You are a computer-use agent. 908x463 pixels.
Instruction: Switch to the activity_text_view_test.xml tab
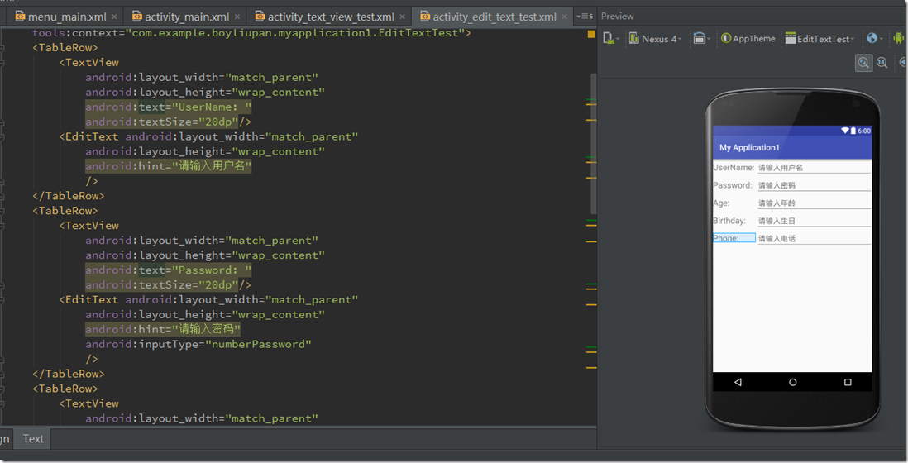coord(329,16)
